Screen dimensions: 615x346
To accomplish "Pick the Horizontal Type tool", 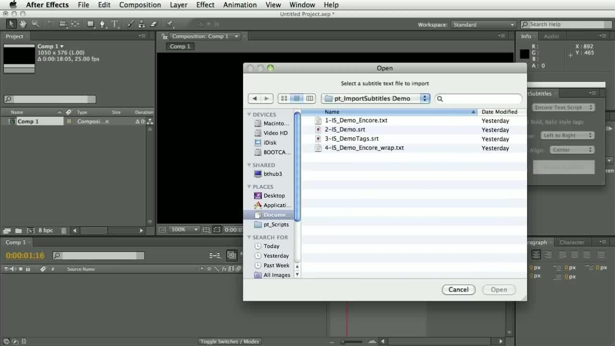I will [x=115, y=24].
